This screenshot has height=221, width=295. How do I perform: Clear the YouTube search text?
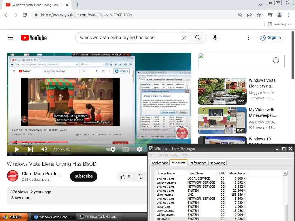[x=184, y=38]
